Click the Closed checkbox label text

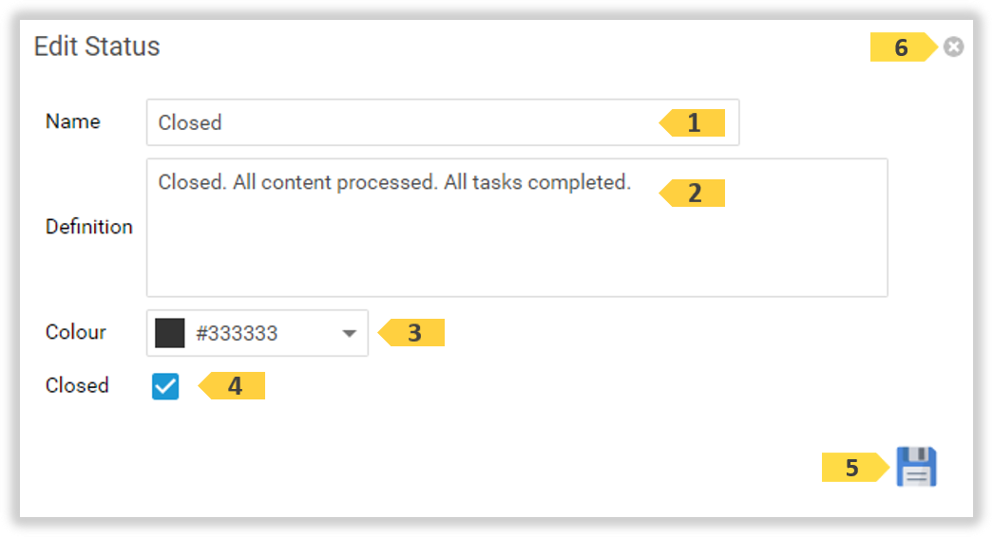point(77,385)
